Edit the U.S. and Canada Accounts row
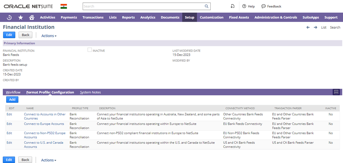Screen dimensions: 343x163 click(9, 143)
